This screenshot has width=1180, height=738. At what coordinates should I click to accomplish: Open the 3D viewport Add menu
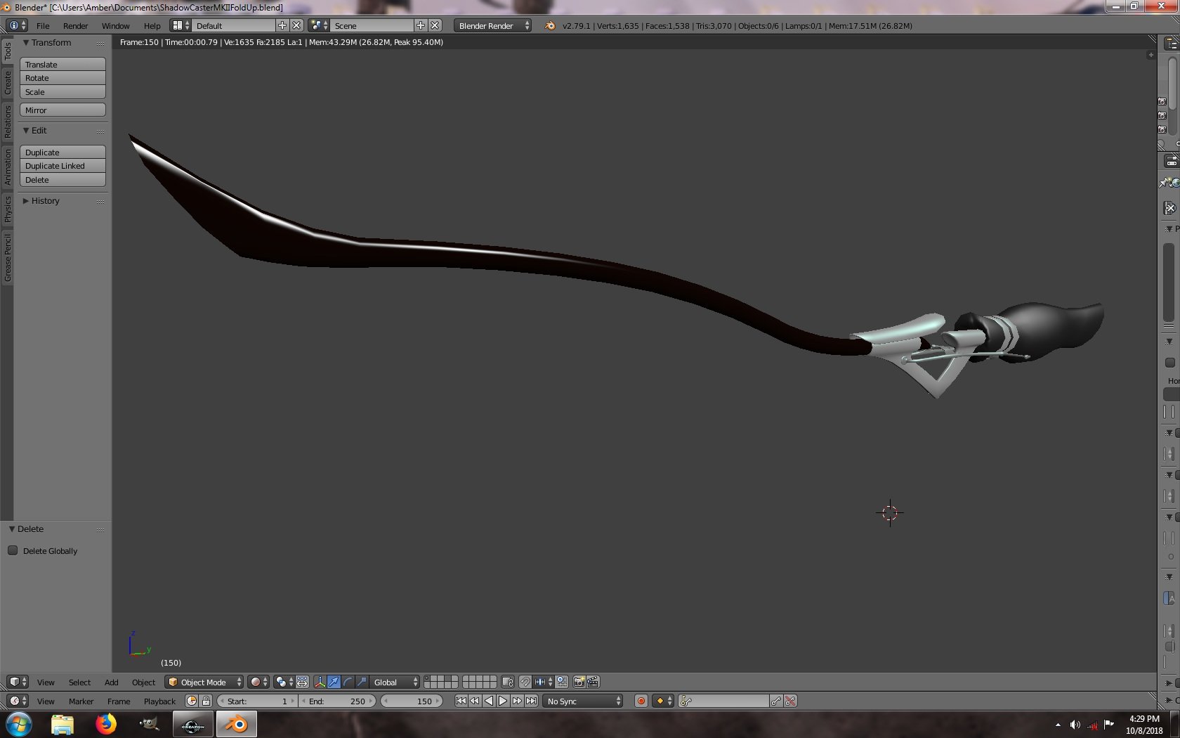tap(111, 682)
